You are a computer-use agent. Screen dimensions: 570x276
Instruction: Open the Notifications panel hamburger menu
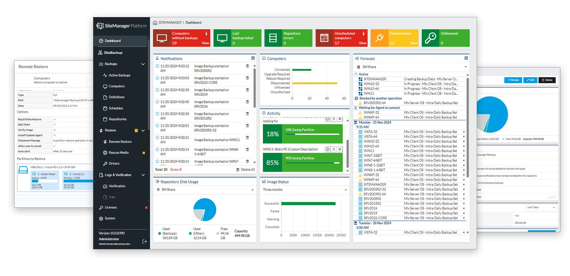[253, 58]
